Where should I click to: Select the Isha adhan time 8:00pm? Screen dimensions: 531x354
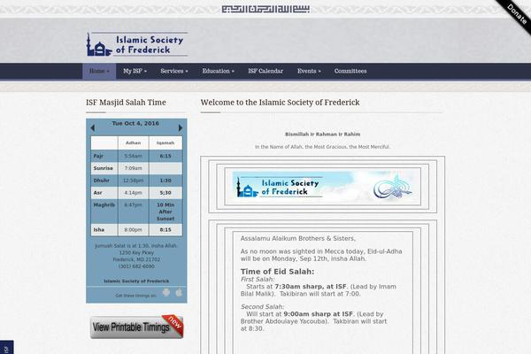tap(133, 230)
